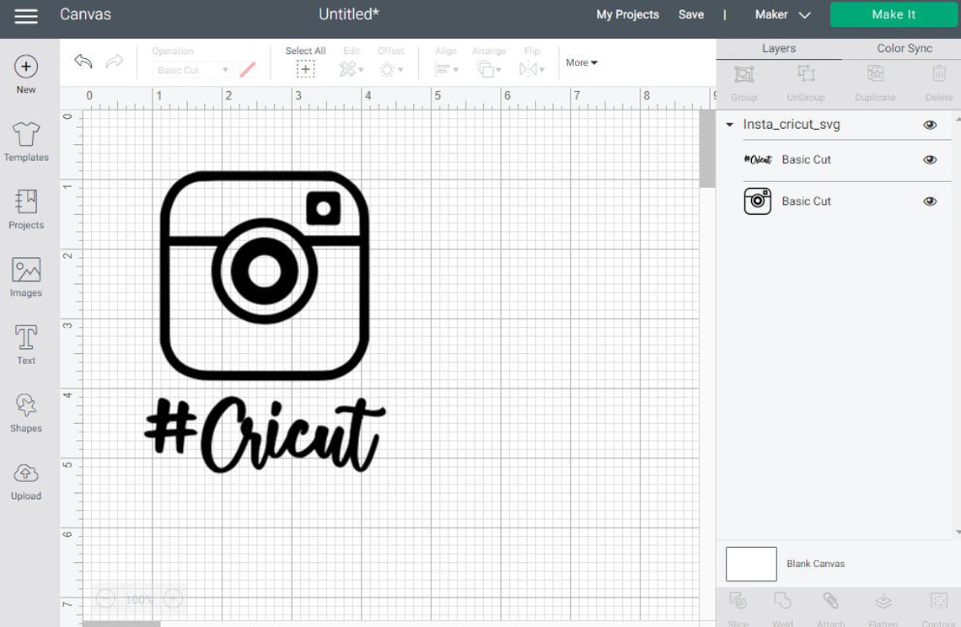
Task: Click the green Make It button
Action: coord(893,14)
